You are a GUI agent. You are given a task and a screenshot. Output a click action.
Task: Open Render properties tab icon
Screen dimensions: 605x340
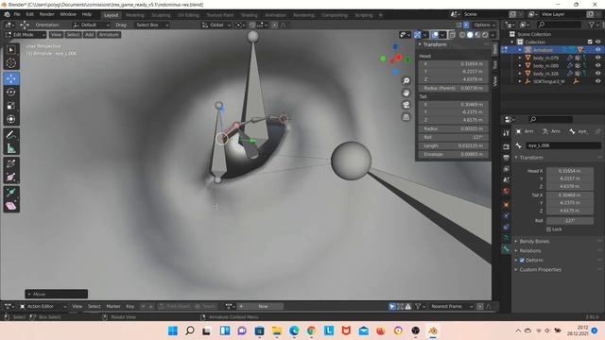pos(506,146)
